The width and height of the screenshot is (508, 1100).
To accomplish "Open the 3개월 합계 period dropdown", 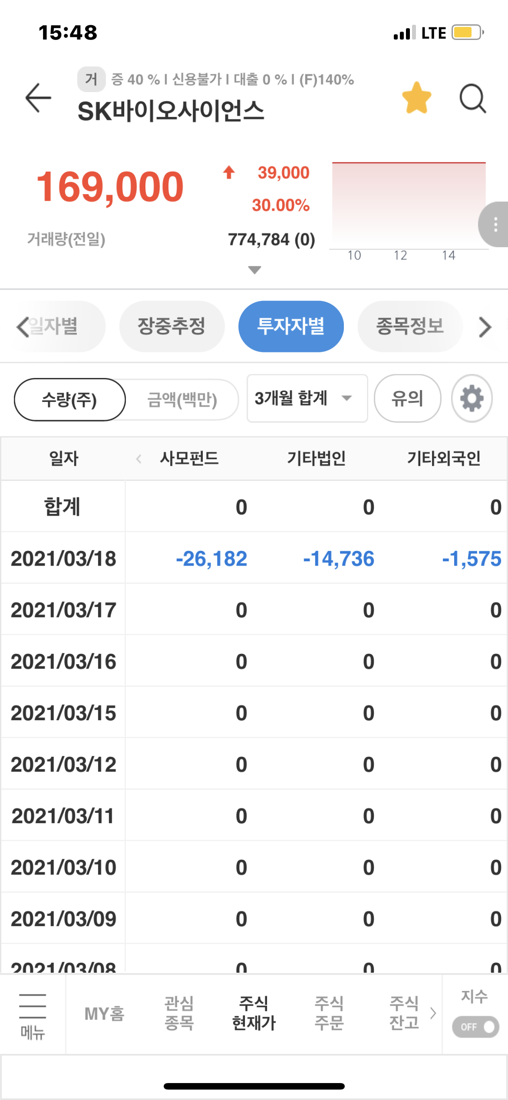I will 307,398.
